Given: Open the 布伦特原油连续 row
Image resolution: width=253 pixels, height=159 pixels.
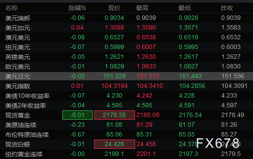Looking at the screenshot, I should (x=126, y=134).
